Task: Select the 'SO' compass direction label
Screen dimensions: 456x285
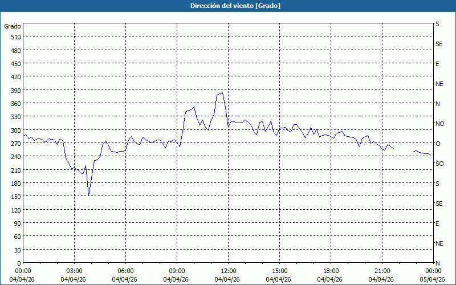Action: click(x=439, y=164)
